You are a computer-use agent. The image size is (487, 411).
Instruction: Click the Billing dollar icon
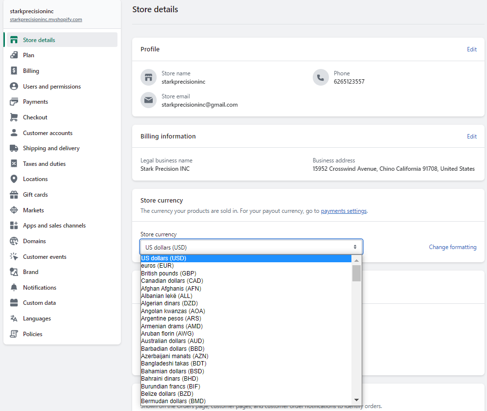[x=14, y=71]
